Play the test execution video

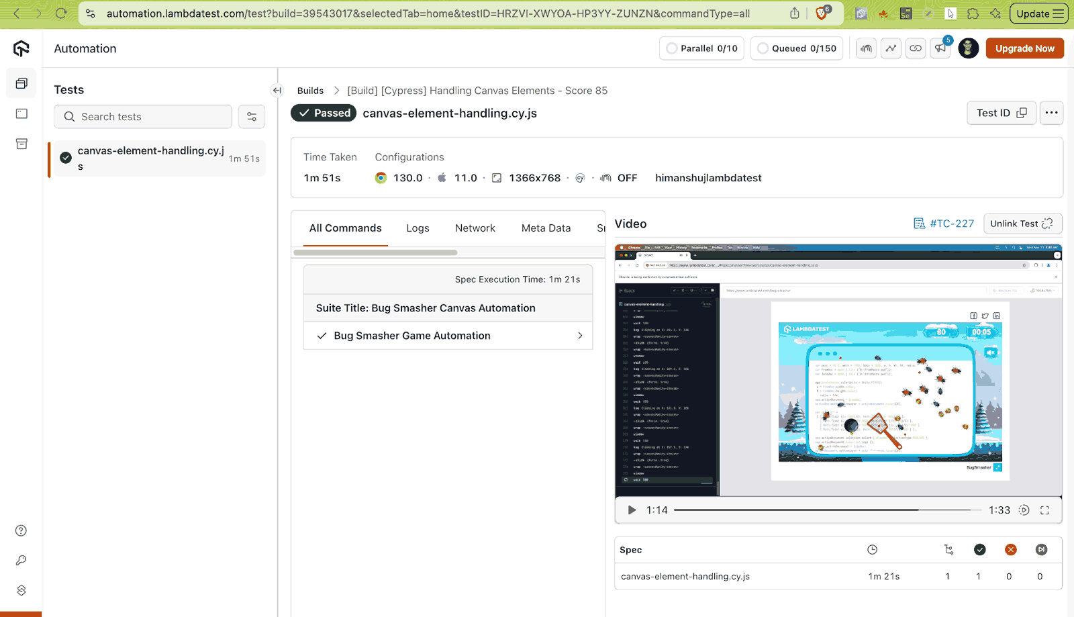[x=630, y=510]
